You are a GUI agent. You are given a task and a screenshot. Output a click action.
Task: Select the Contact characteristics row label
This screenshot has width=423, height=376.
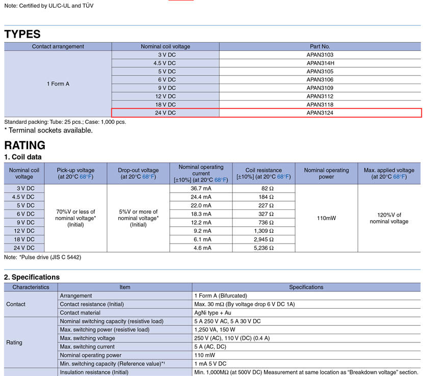click(x=16, y=304)
